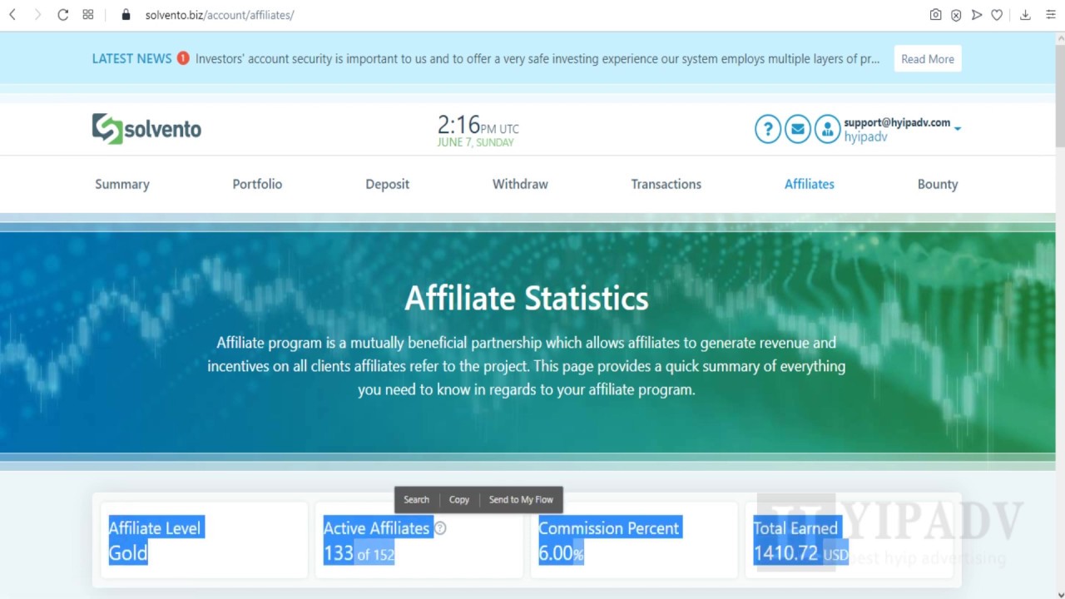Expand the account dropdown arrow
Image resolution: width=1065 pixels, height=599 pixels.
tap(958, 129)
